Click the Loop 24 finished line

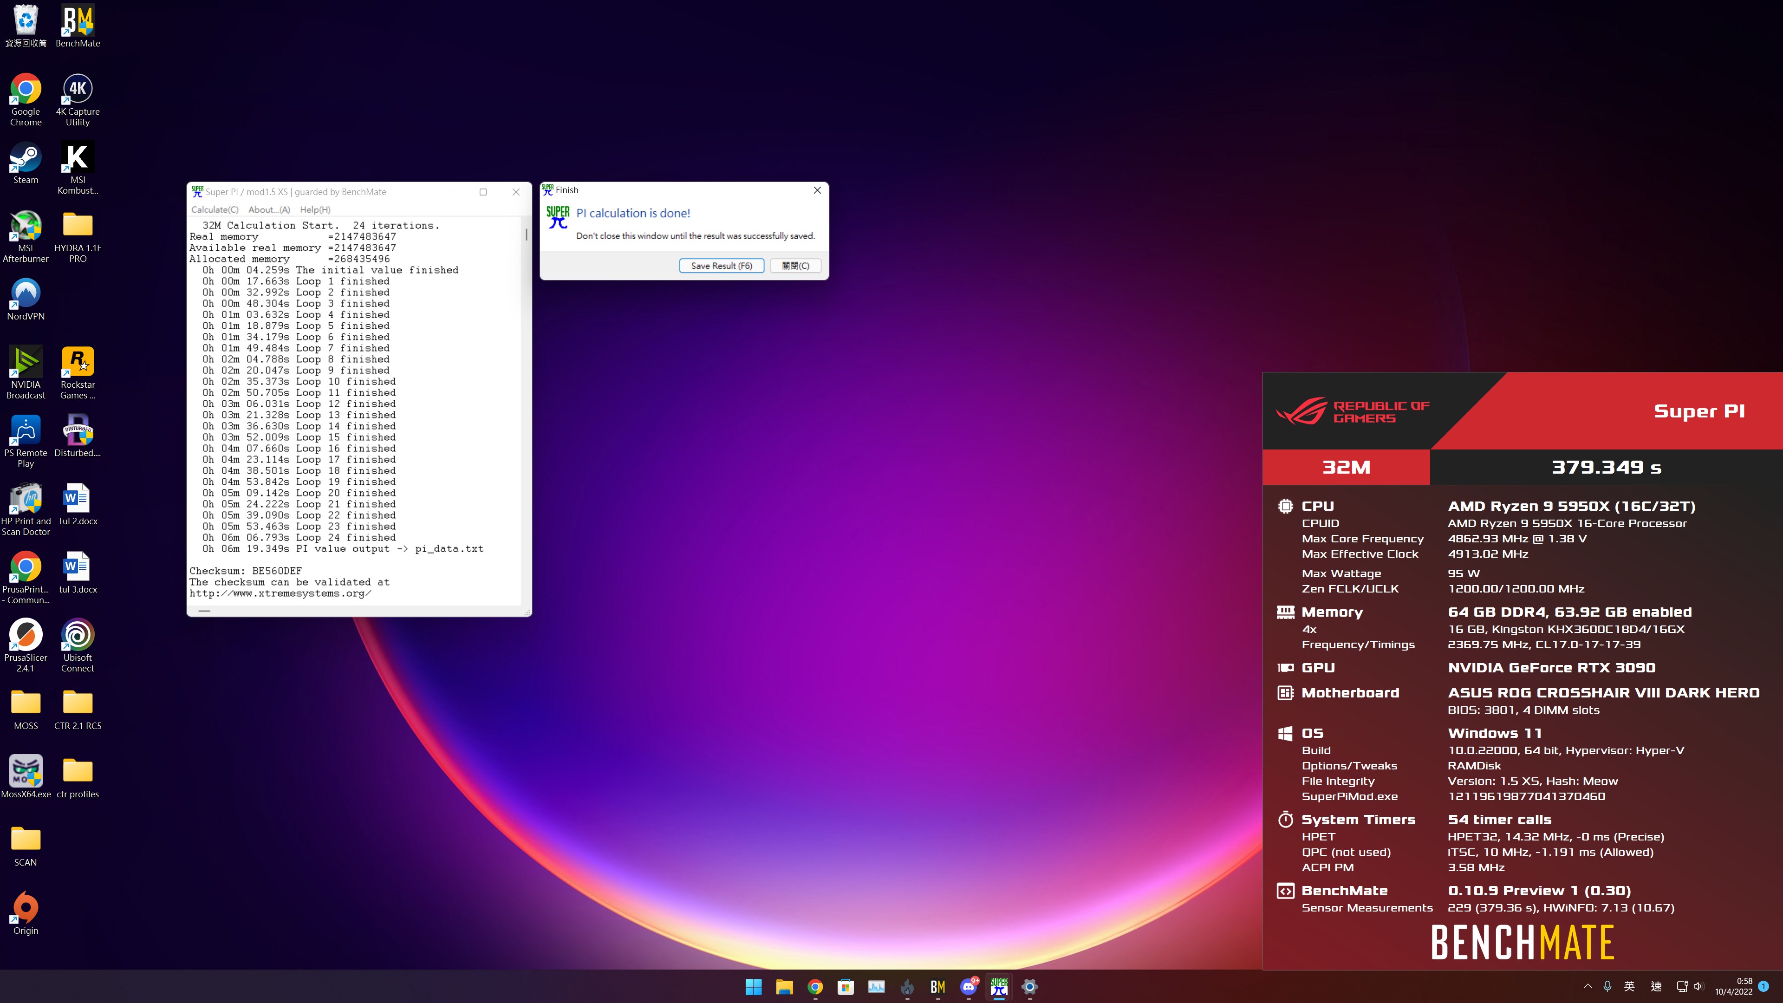click(299, 538)
